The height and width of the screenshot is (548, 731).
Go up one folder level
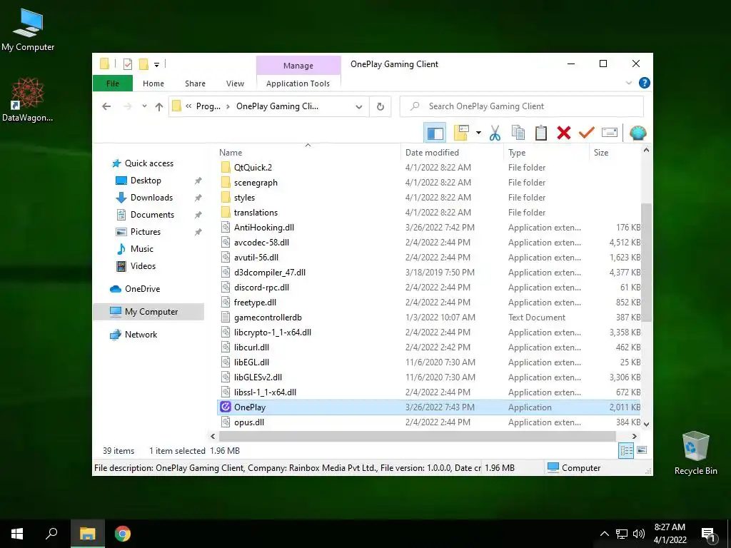159,107
